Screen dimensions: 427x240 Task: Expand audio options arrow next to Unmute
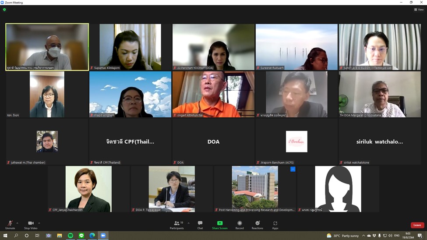point(18,223)
